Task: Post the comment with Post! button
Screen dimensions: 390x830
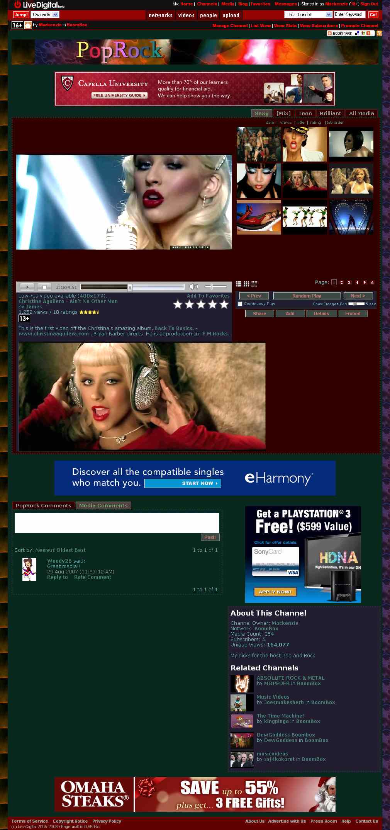Action: [210, 537]
